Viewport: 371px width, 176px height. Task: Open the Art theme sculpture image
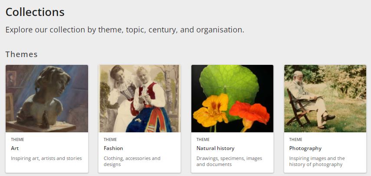click(x=47, y=99)
